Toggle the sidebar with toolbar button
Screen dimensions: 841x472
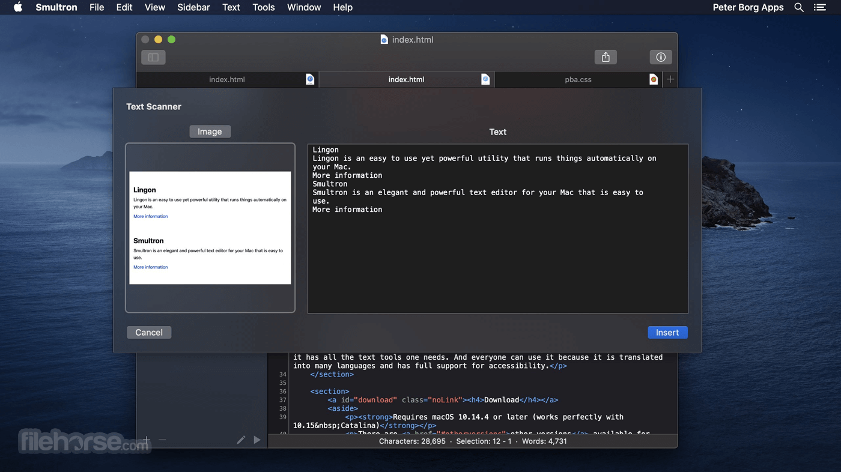click(x=153, y=57)
